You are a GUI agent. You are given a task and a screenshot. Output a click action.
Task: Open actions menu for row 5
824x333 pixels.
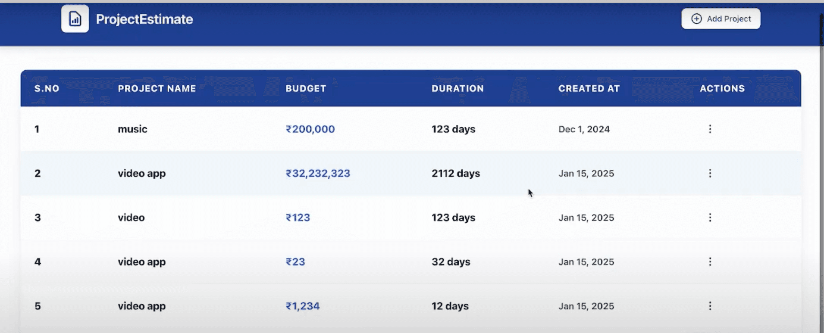click(x=710, y=306)
